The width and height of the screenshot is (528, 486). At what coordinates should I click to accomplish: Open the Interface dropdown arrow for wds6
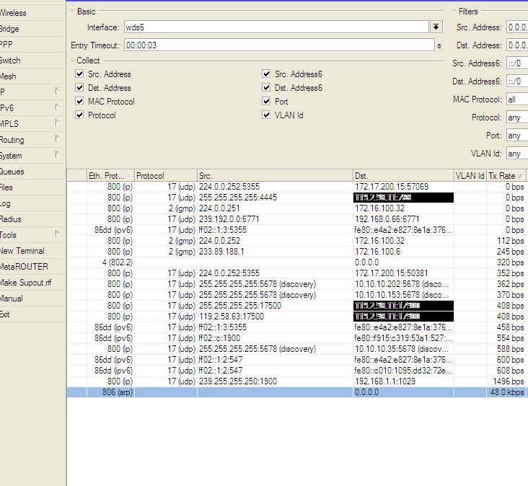[436, 27]
